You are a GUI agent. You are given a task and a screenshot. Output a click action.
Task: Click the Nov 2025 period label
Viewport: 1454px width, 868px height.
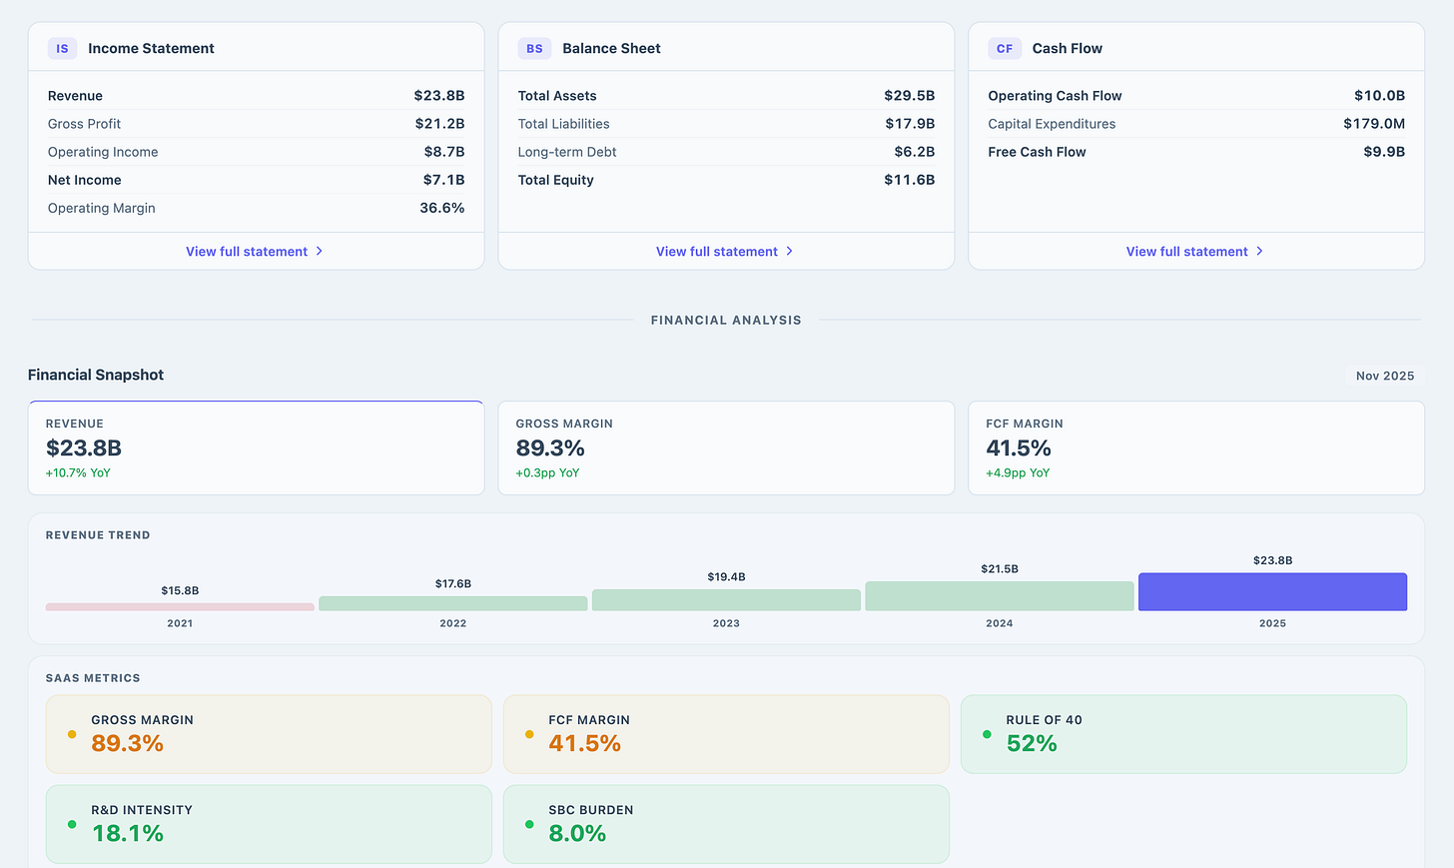pos(1385,376)
